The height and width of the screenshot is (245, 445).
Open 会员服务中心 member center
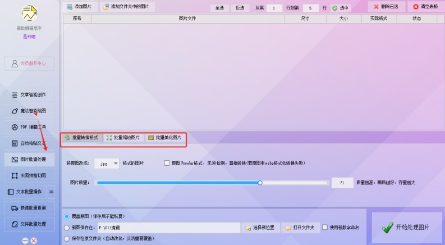tap(30, 63)
